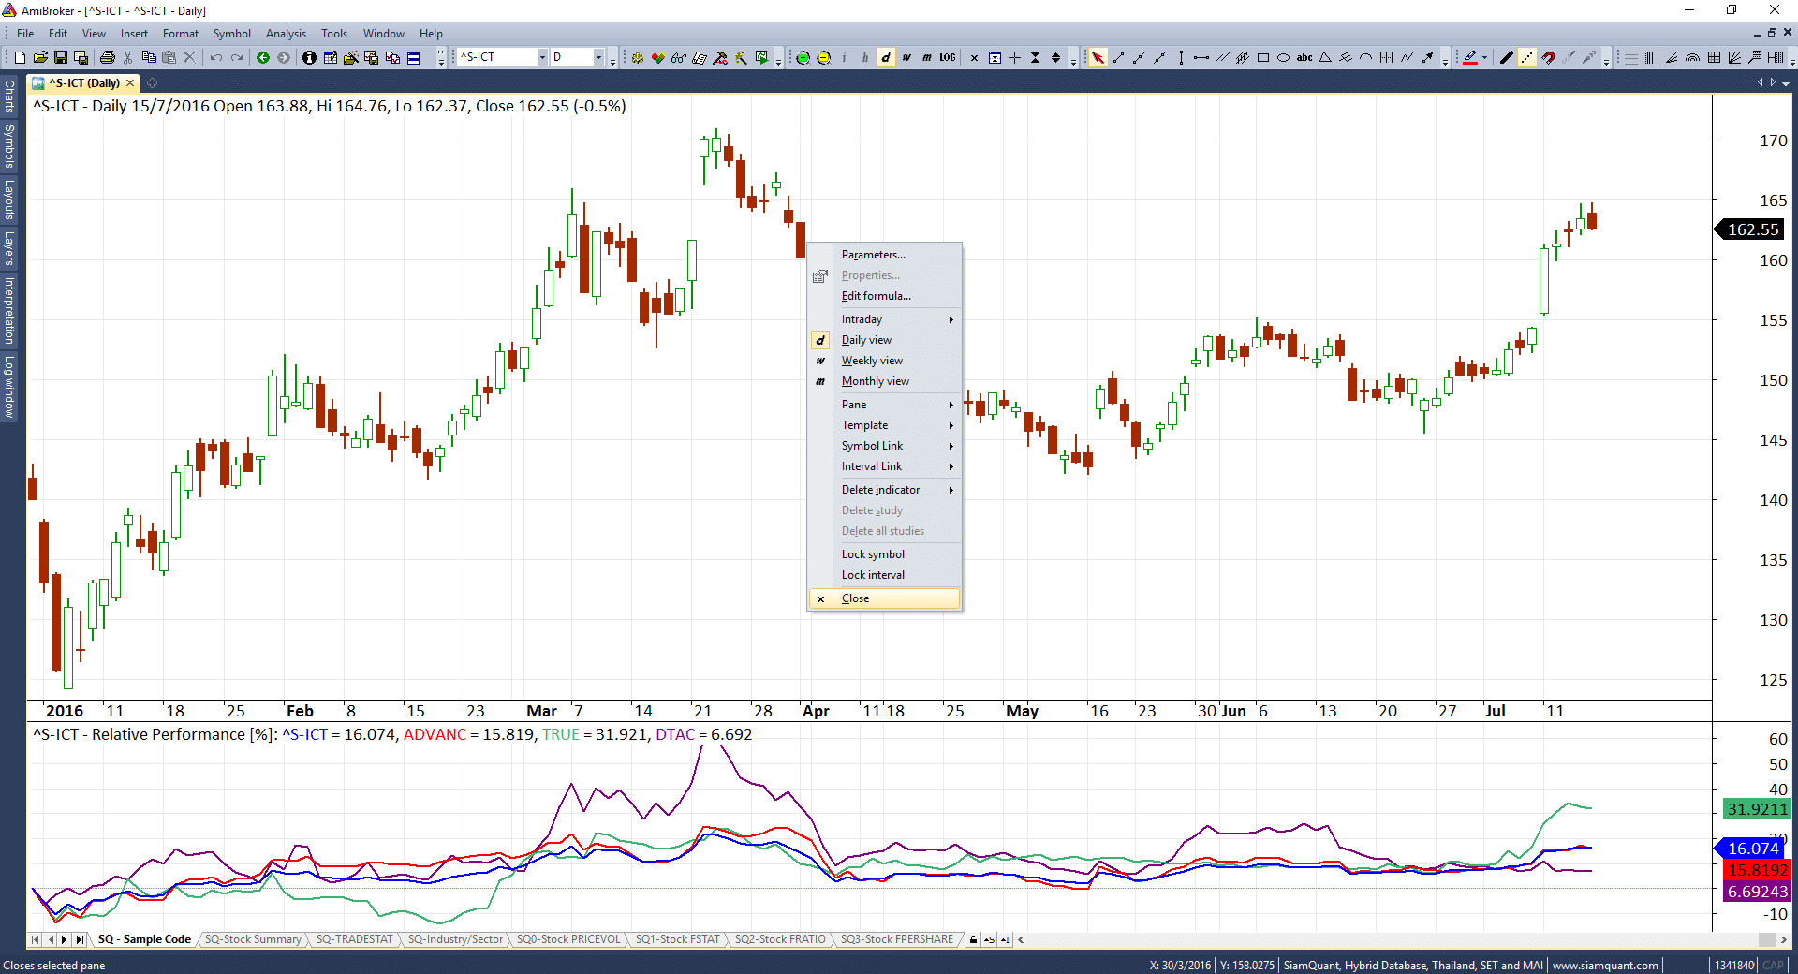Image resolution: width=1798 pixels, height=974 pixels.
Task: Open the D interval dropdown
Action: [598, 58]
